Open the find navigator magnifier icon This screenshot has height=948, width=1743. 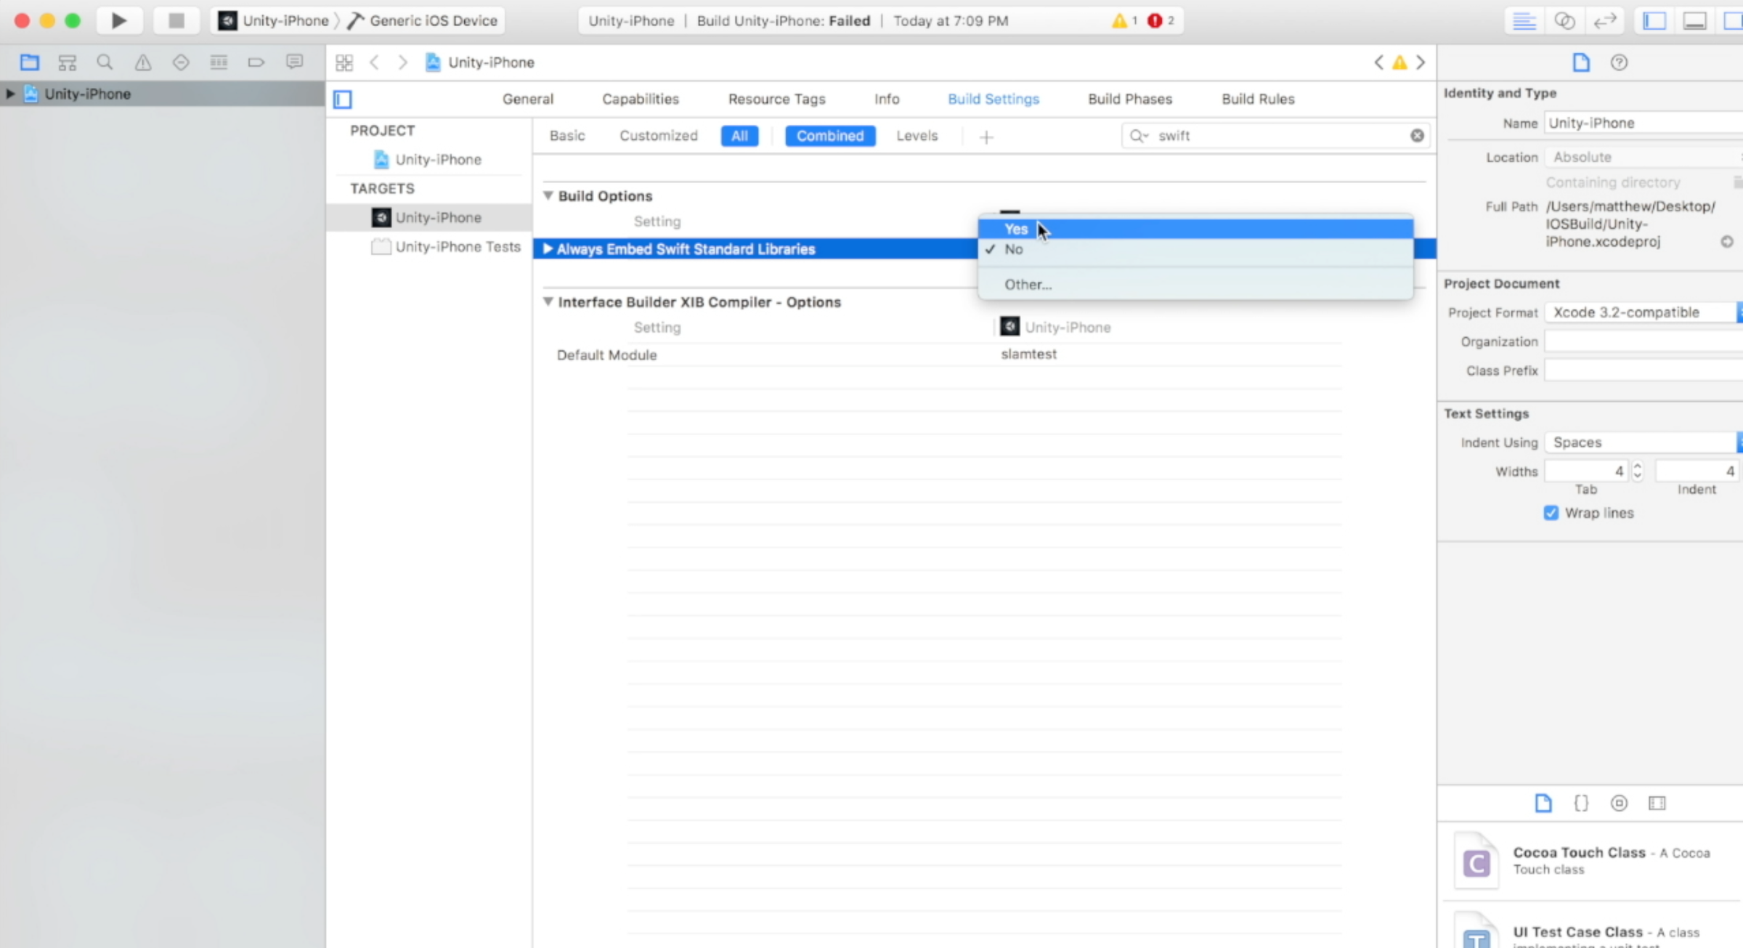[x=105, y=62]
